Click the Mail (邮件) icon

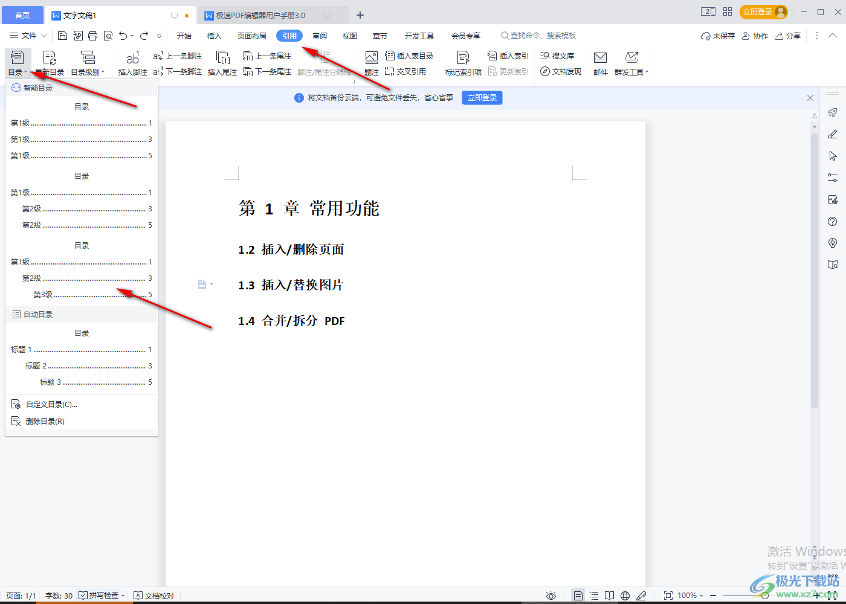point(600,58)
